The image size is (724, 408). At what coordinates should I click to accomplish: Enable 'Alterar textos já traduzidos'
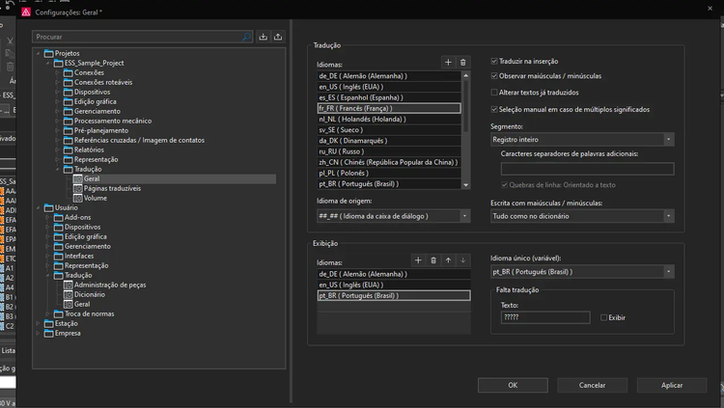pyautogui.click(x=495, y=93)
